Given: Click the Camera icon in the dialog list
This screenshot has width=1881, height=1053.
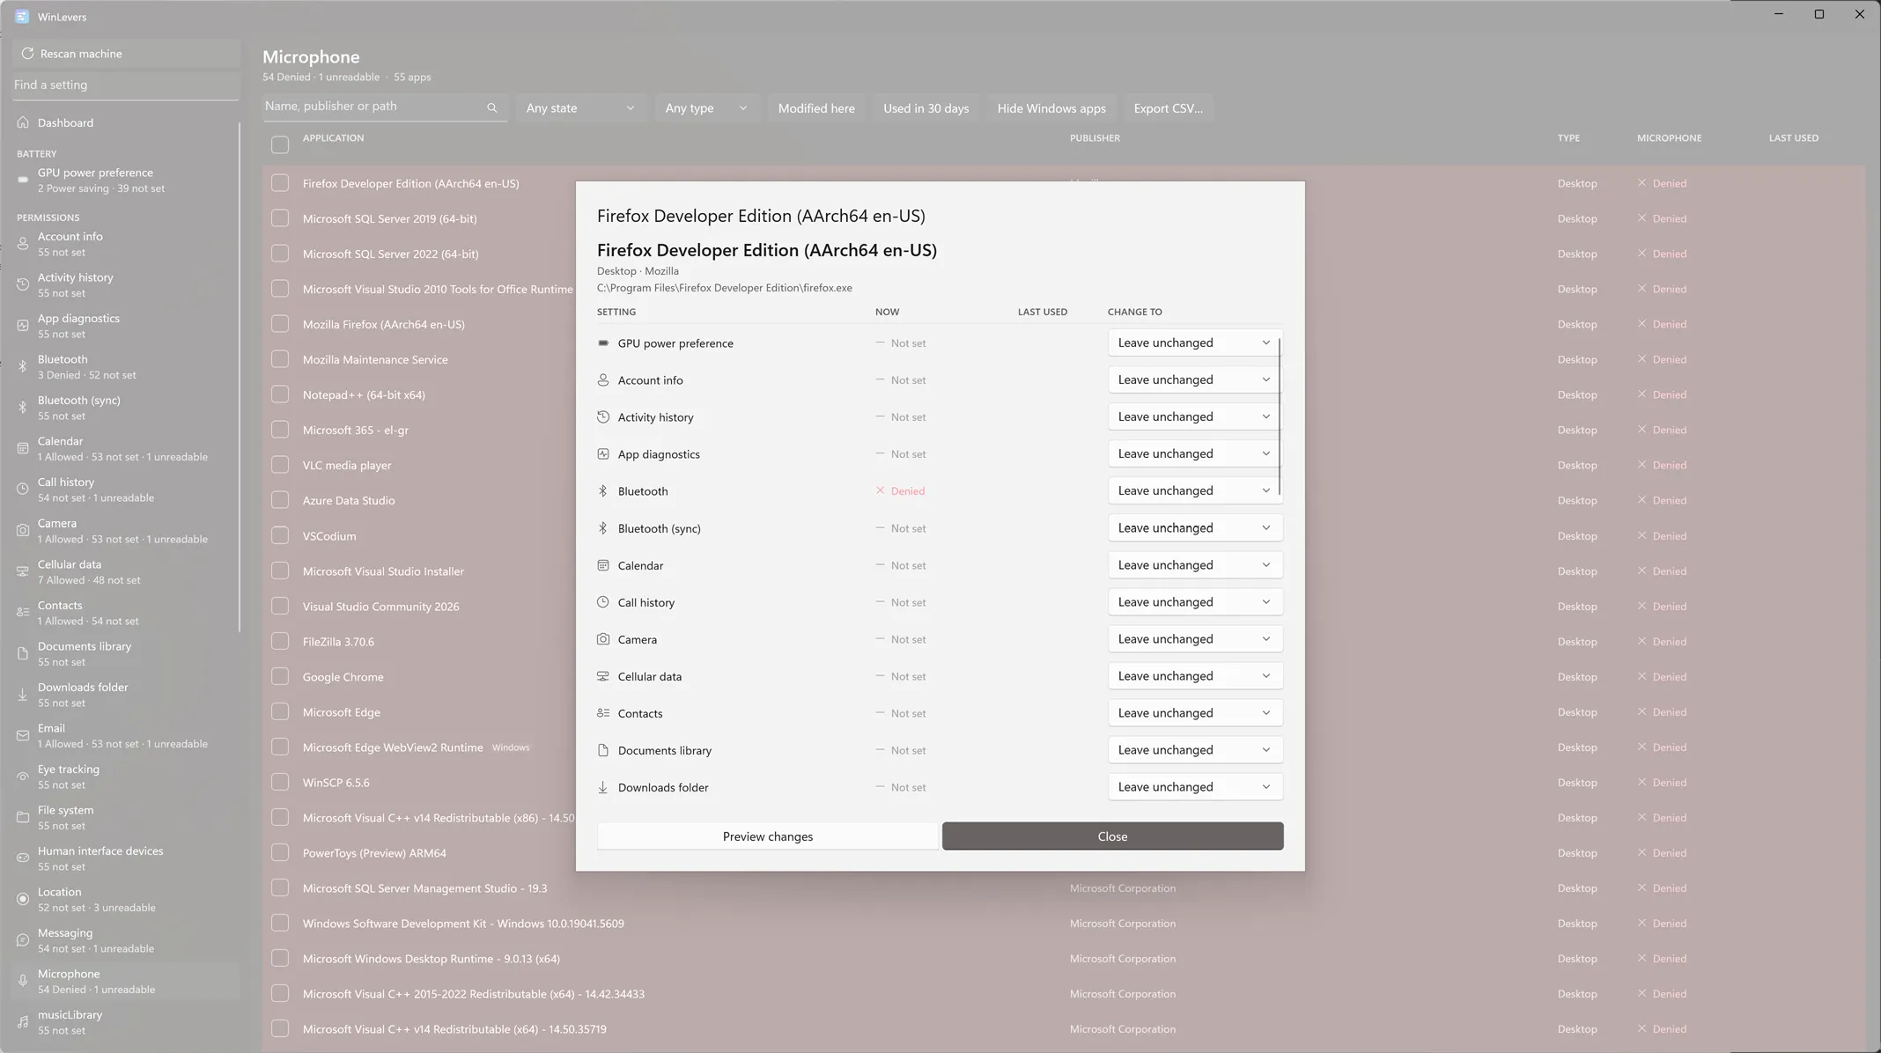Looking at the screenshot, I should tap(603, 639).
